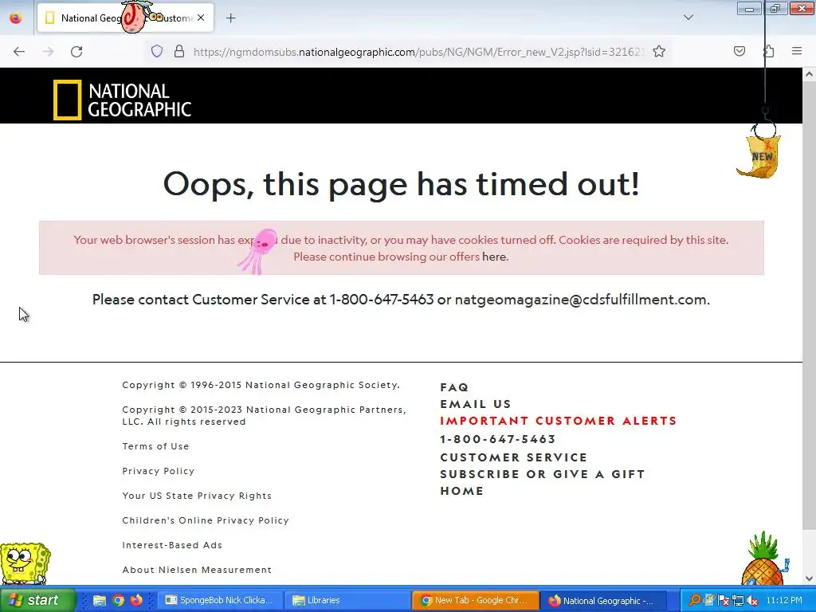Open Terms of Use link

[155, 446]
